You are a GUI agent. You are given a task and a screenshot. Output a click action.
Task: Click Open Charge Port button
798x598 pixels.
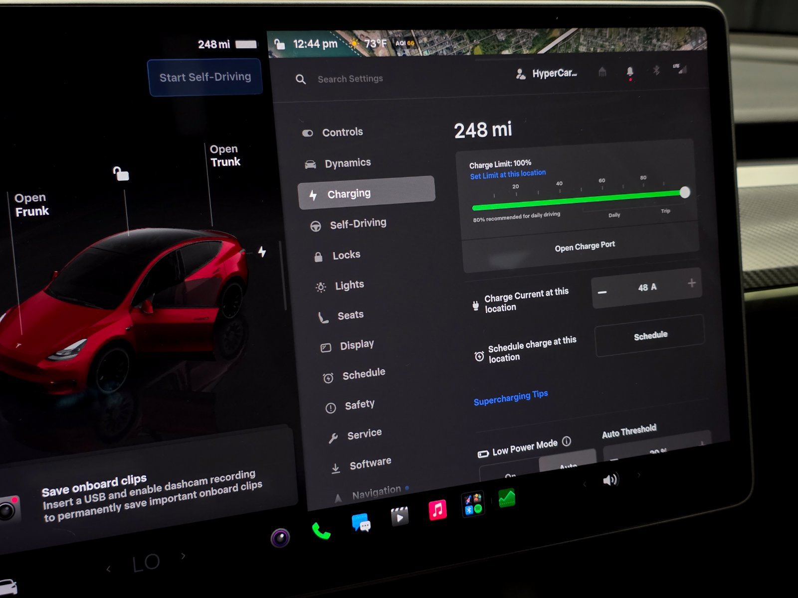[x=585, y=246]
